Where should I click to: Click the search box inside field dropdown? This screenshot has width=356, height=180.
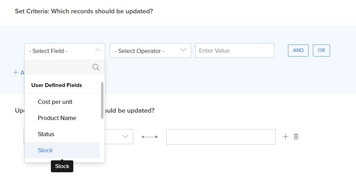click(58, 67)
